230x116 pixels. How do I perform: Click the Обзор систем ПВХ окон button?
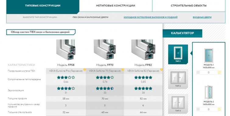click(41, 32)
